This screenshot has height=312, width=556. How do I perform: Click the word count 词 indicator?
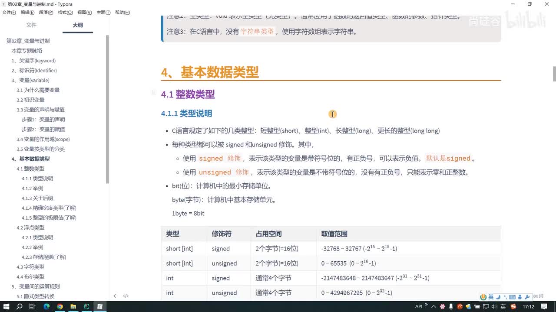538,296
